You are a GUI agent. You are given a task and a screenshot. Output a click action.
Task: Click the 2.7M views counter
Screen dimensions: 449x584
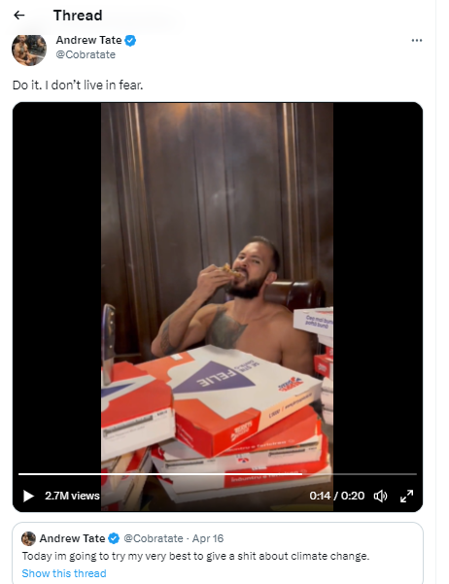click(x=72, y=496)
